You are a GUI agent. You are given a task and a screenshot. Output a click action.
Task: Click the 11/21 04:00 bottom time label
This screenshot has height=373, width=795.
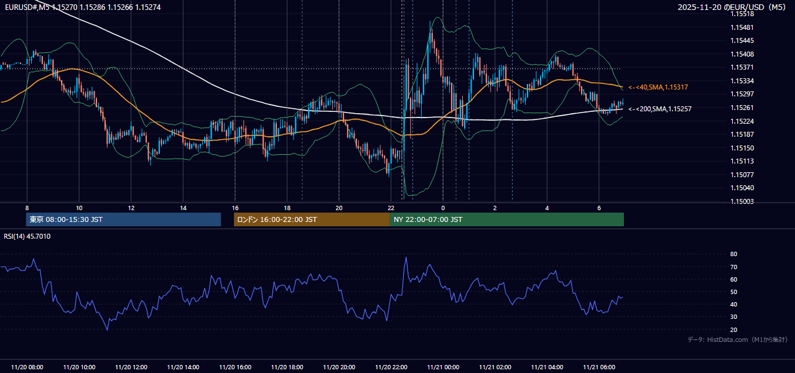(547, 367)
